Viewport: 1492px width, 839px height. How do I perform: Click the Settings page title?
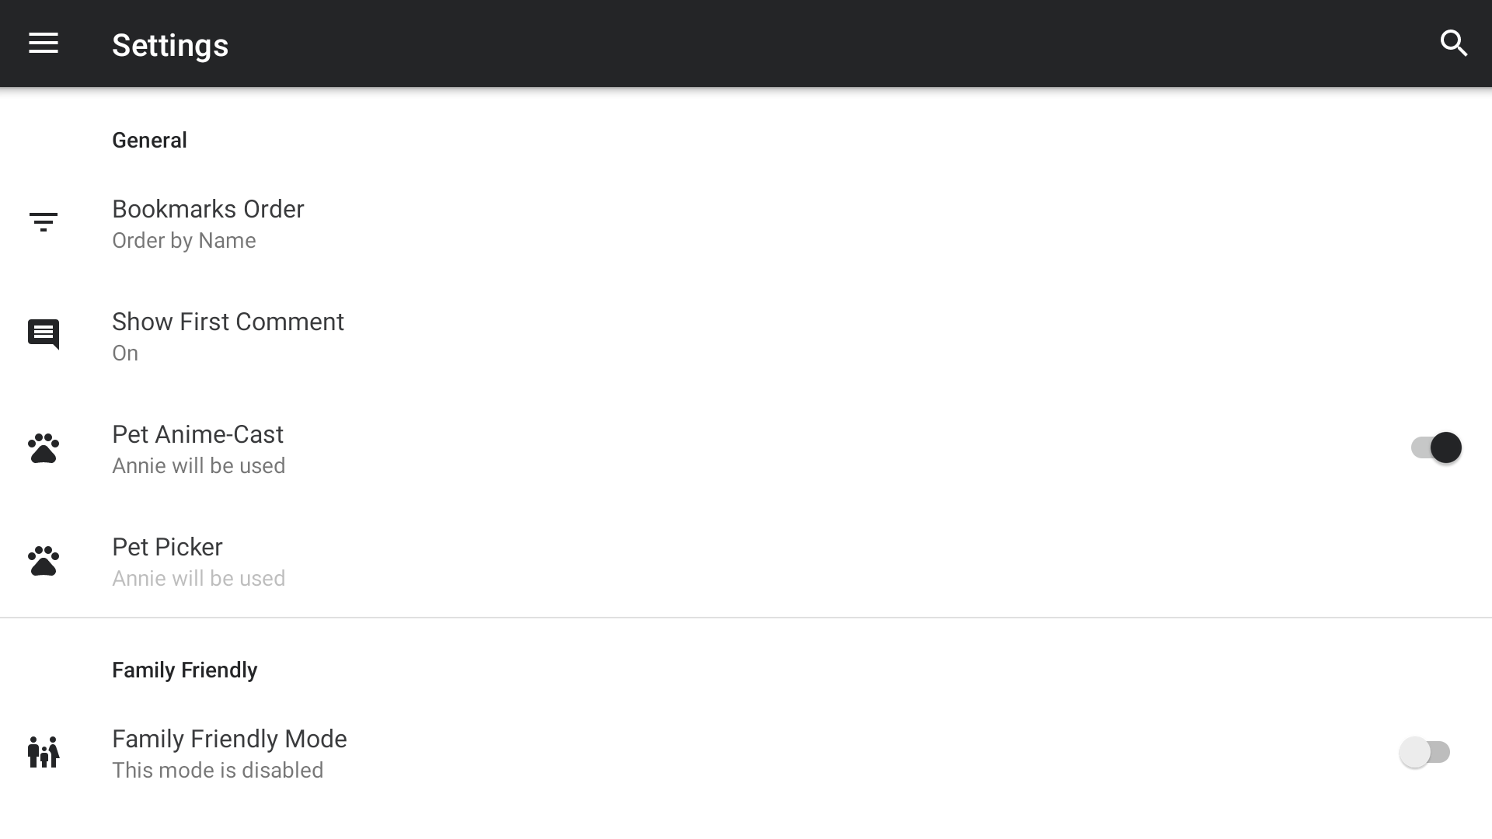(170, 45)
